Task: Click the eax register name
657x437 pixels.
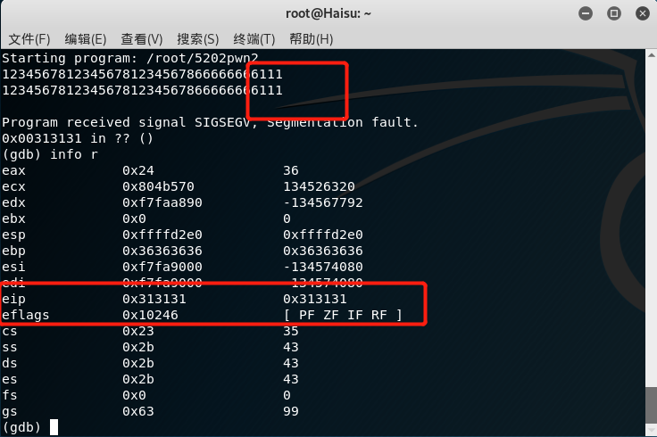Action: coord(13,170)
